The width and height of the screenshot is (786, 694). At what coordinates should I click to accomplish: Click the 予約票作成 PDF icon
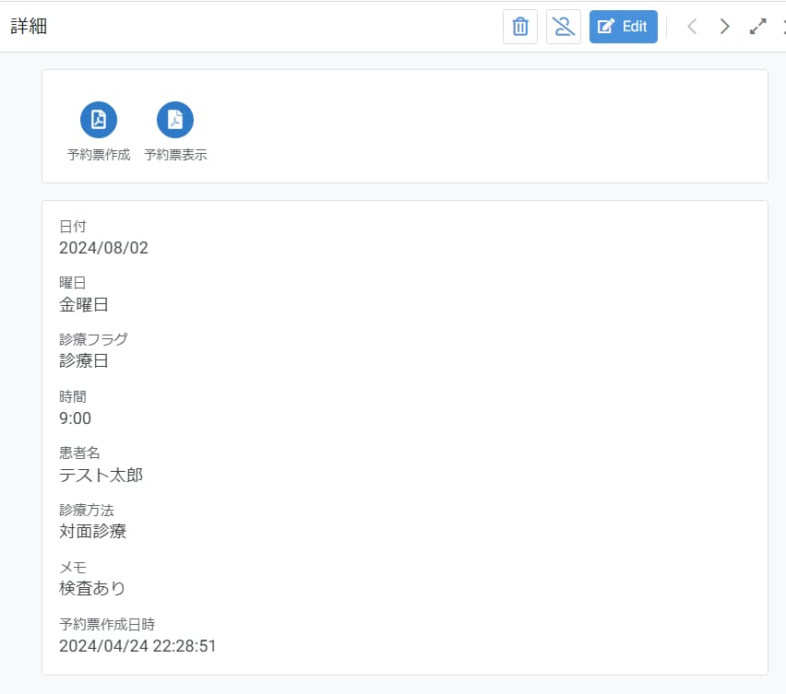pyautogui.click(x=99, y=120)
